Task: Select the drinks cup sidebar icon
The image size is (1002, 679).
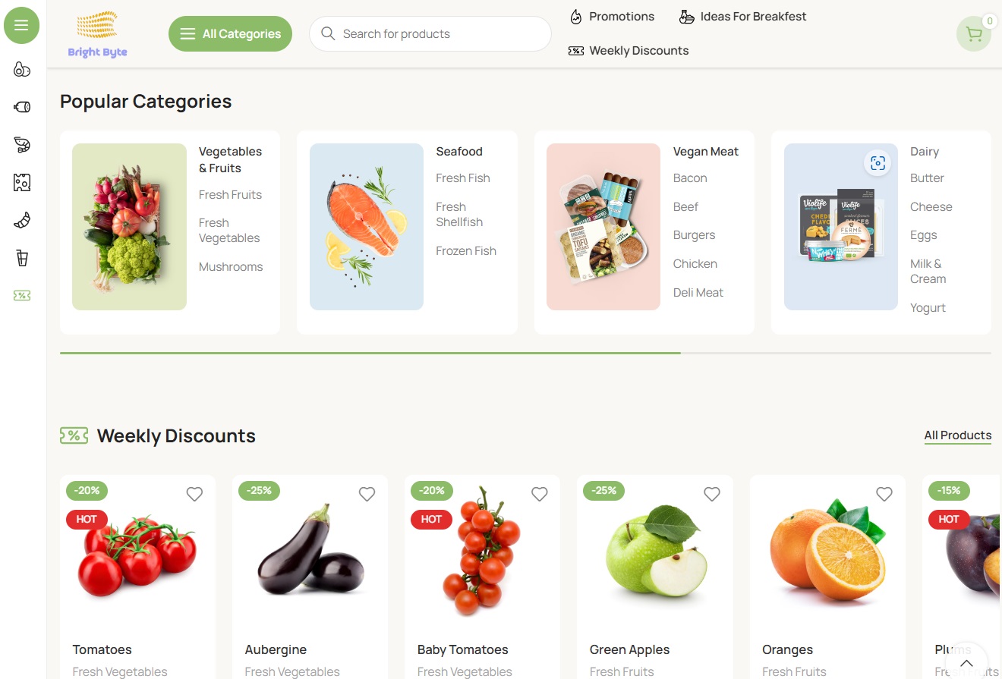Action: click(x=22, y=258)
